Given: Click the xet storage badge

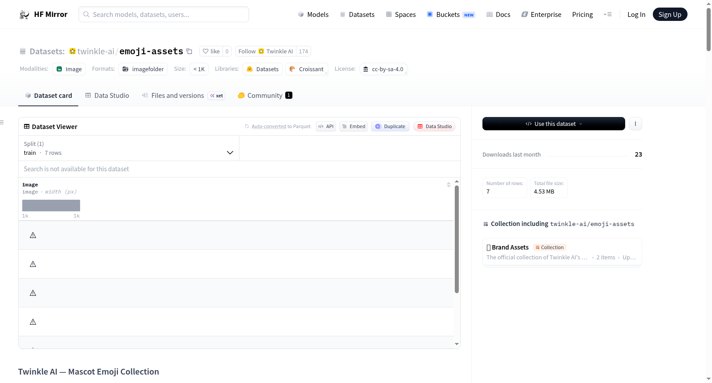Looking at the screenshot, I should [217, 96].
